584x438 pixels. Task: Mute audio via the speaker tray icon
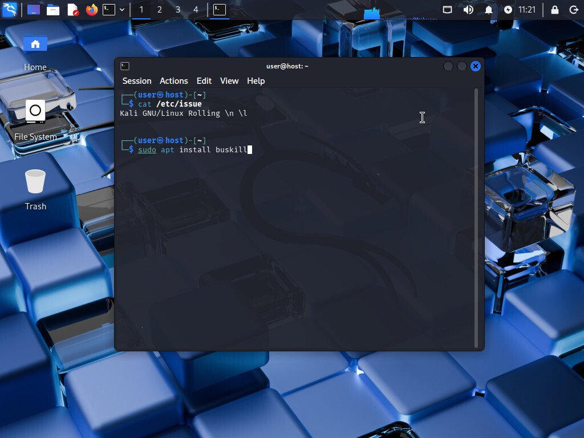pos(468,10)
